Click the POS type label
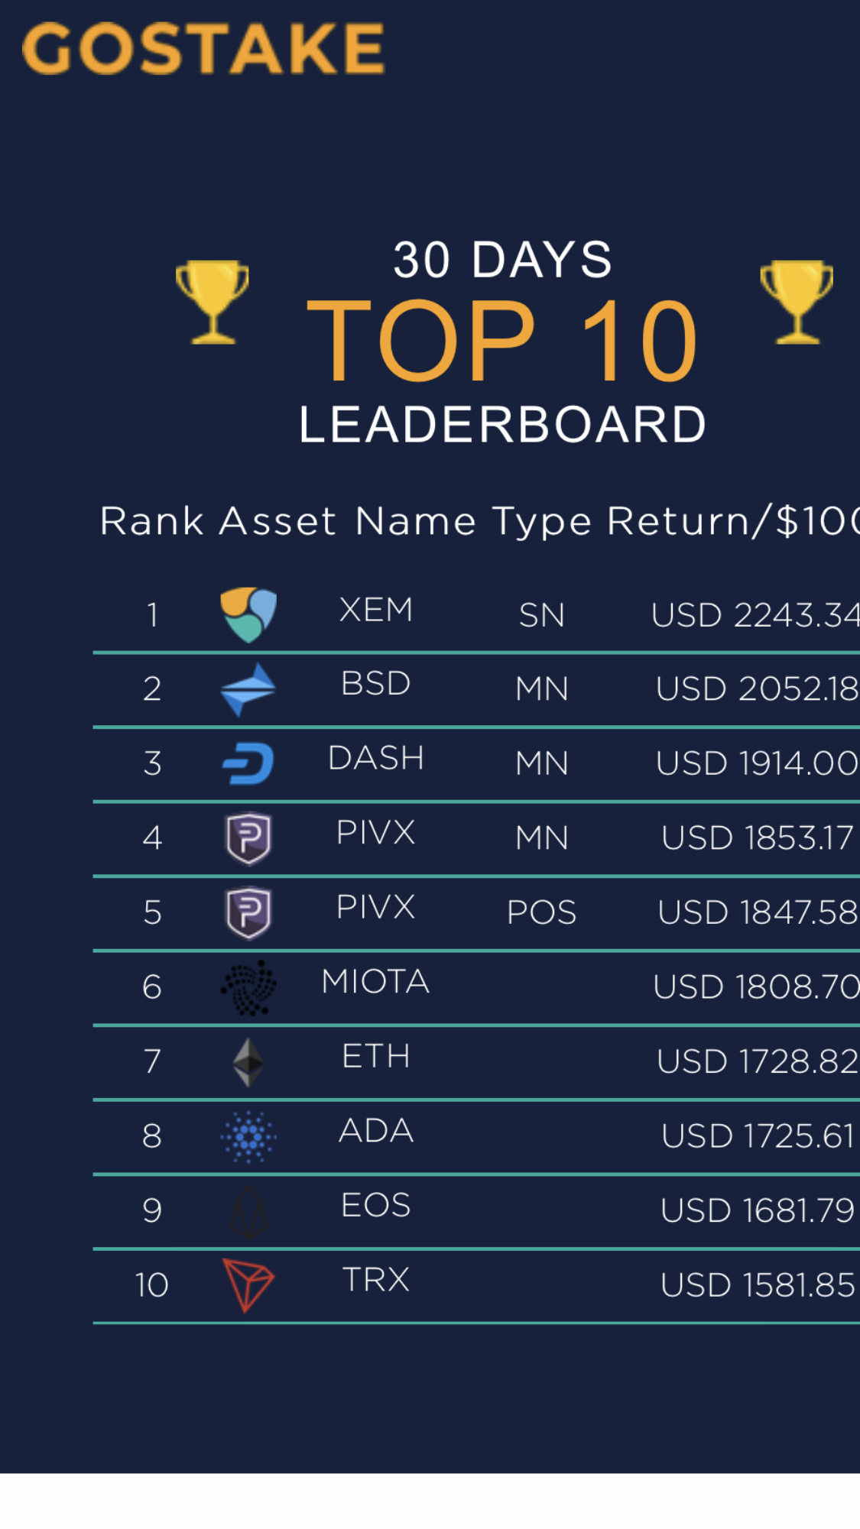This screenshot has width=860, height=1529. coord(542,912)
